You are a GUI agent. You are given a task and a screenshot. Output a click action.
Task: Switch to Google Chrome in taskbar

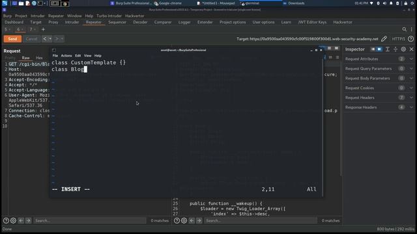click(x=168, y=3)
